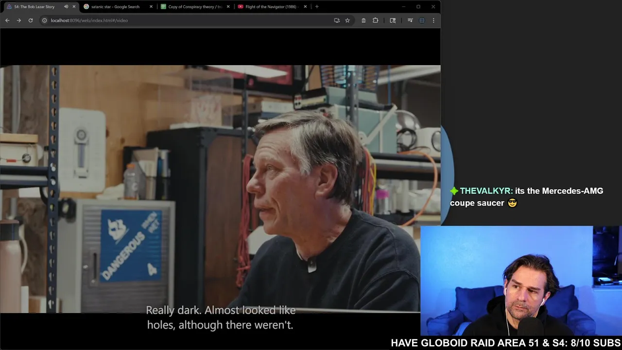
Task: Close the satanic star Google Search tab
Action: pos(151,7)
